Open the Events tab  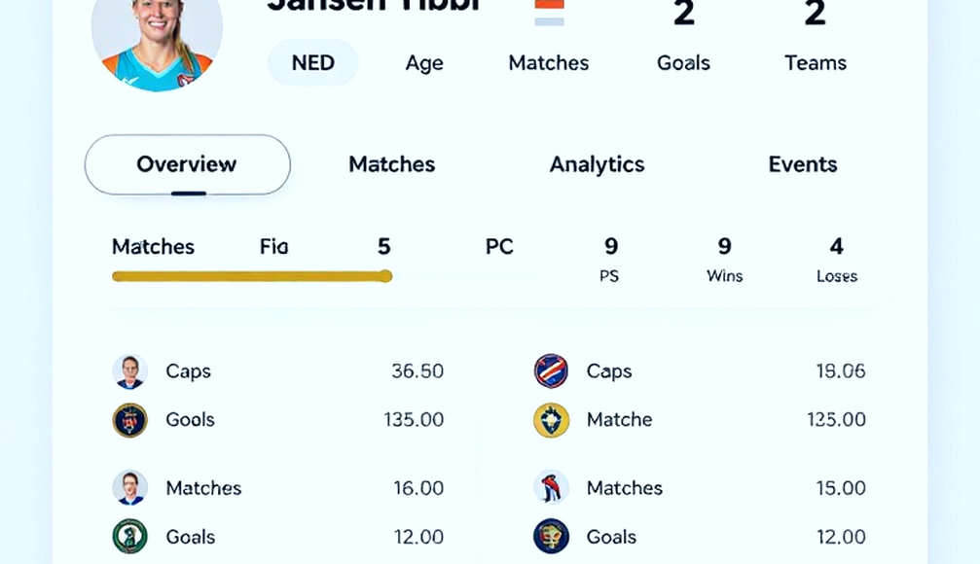(x=803, y=164)
